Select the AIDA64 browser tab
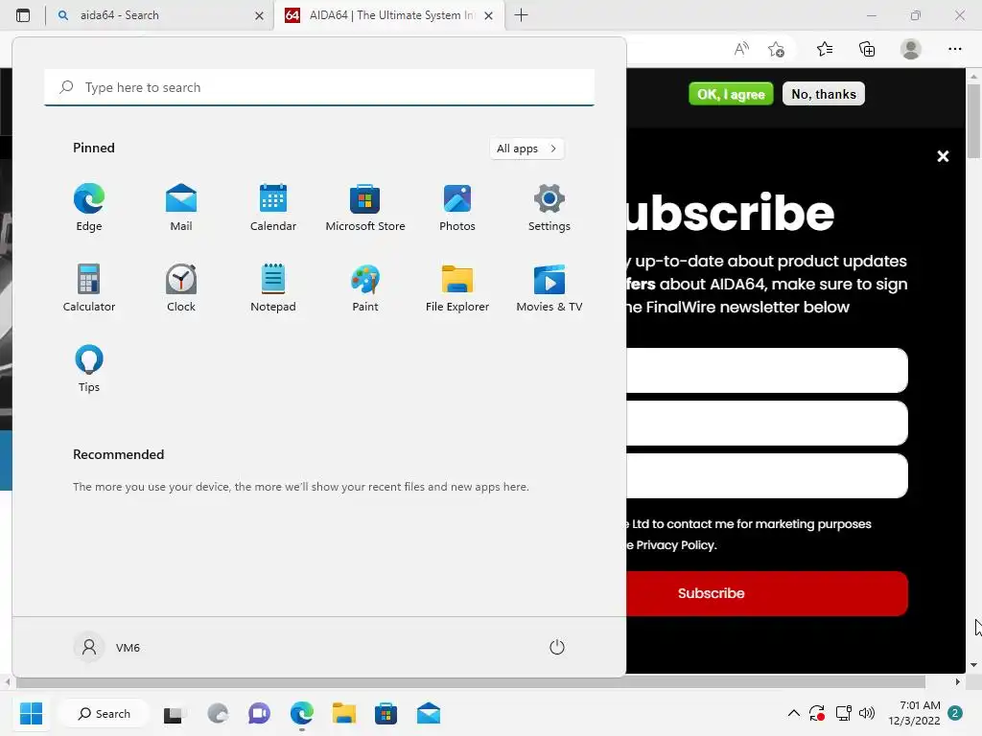 (x=388, y=15)
